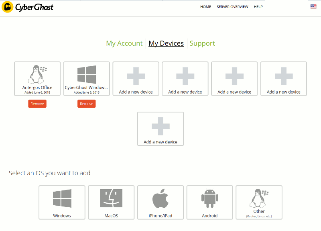Choose the Android robot icon
Screen dimensions: 321x231
click(209, 198)
